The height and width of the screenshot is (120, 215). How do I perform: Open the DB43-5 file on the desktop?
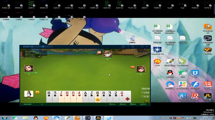(x=19, y=5)
